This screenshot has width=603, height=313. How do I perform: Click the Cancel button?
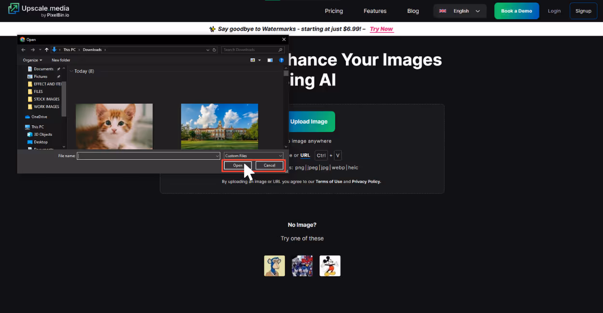tap(270, 165)
